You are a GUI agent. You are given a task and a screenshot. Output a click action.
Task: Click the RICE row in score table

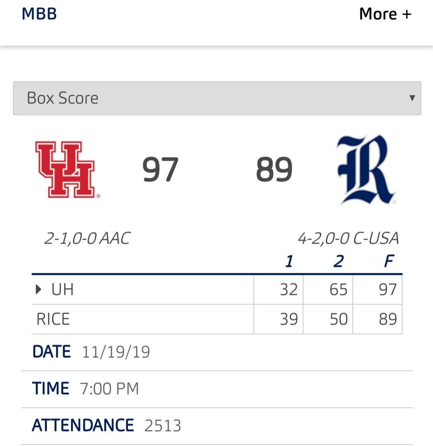point(217,319)
